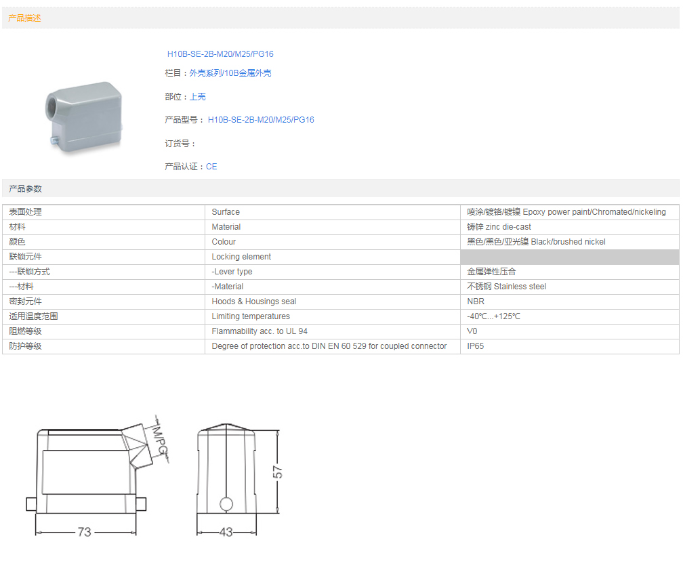Click the V0 flammability value cell
The height and width of the screenshot is (561, 683).
(x=472, y=331)
